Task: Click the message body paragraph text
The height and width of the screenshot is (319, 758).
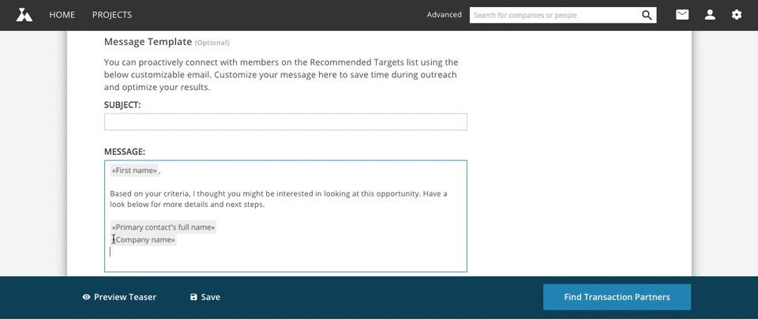Action: [279, 199]
